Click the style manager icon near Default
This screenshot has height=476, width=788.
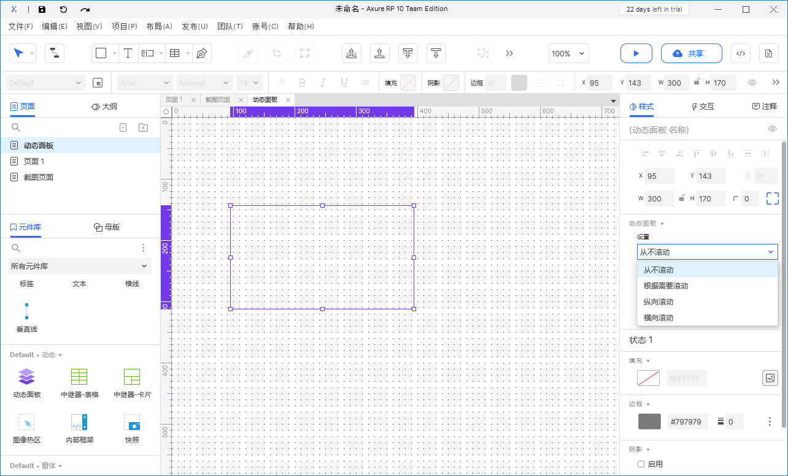97,83
